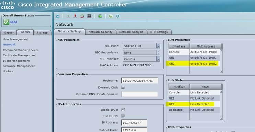Click the Refresh toolbar icon
Viewport: 255px width, 132px height.
(57, 16)
